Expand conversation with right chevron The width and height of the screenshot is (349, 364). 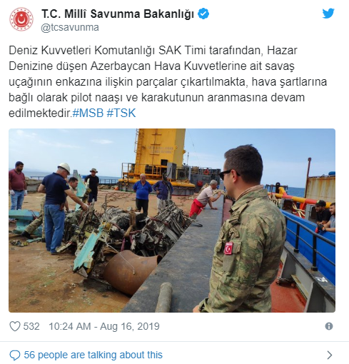point(330,355)
